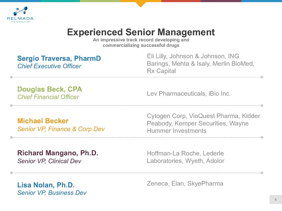Click the 'Lisa Nolan, Ph.D.' name
Image resolution: width=282 pixels, height=211 pixels.
click(46, 185)
